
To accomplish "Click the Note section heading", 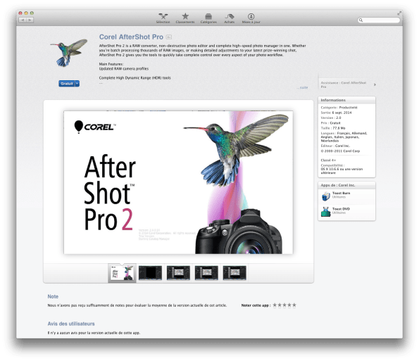I will click(x=53, y=296).
